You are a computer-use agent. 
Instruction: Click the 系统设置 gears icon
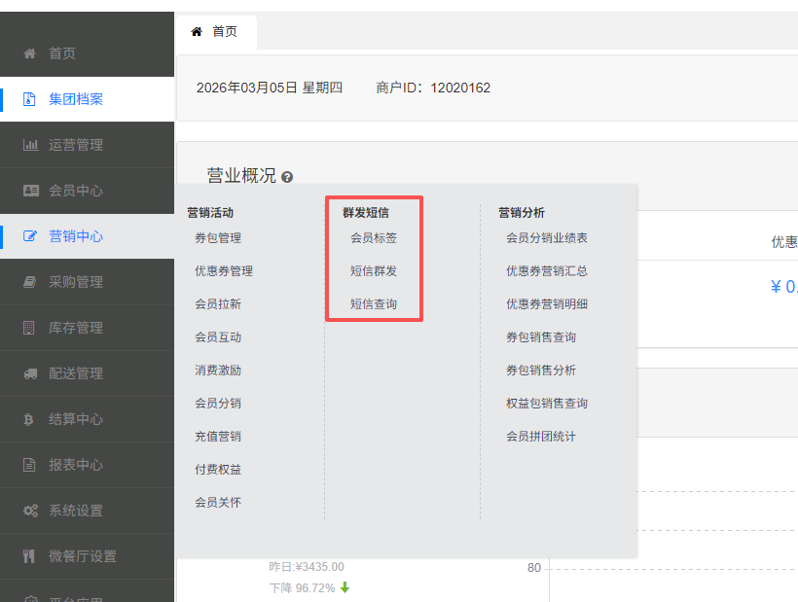pos(29,511)
